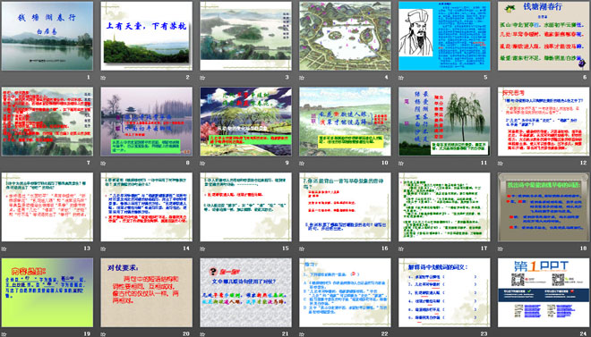
Task: Click the animation star icon under slide 8
Action: [x=103, y=164]
